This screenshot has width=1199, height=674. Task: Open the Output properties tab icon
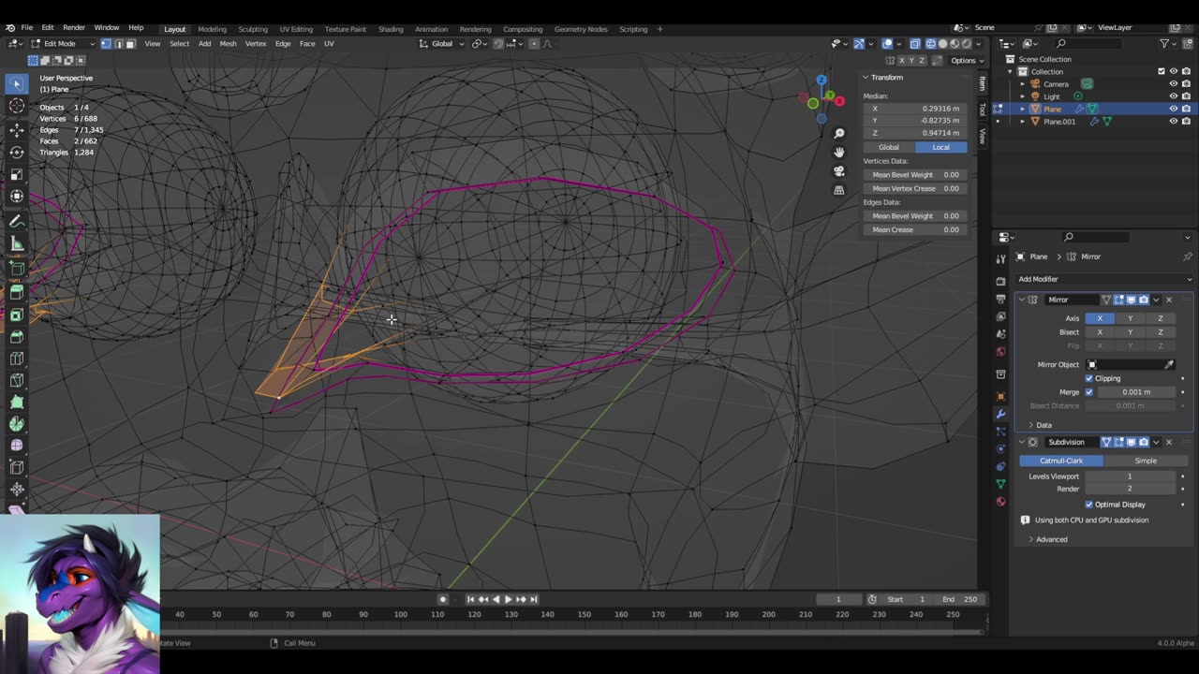click(x=1000, y=299)
